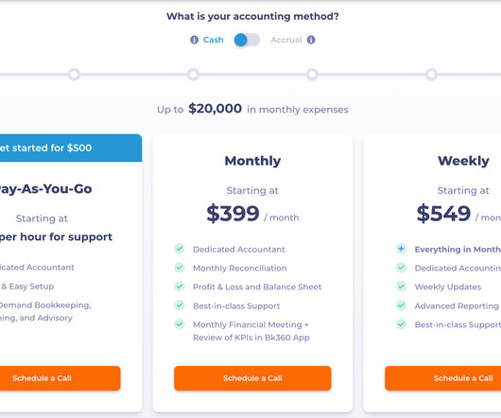The image size is (501, 418).
Task: Select the Accrual accounting label
Action: click(x=286, y=40)
